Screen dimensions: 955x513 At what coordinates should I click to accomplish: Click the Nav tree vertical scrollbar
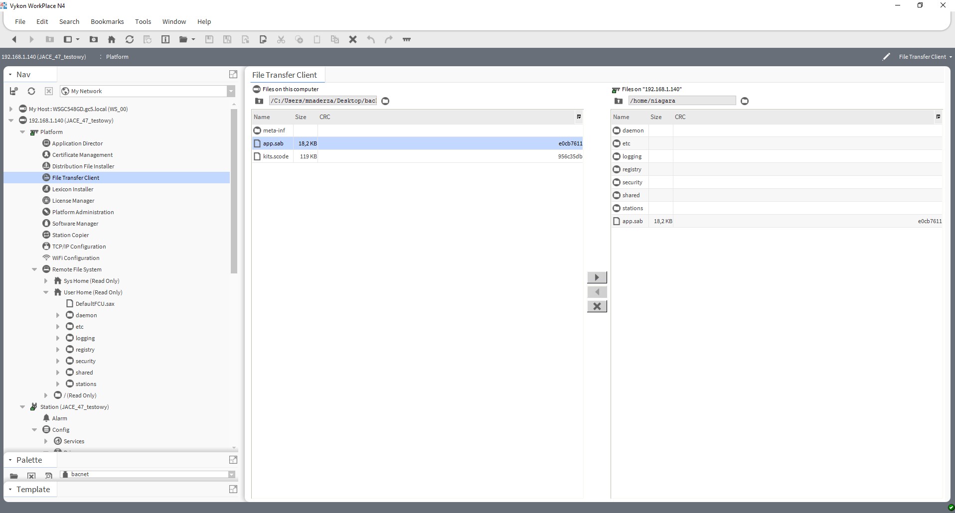click(x=234, y=189)
